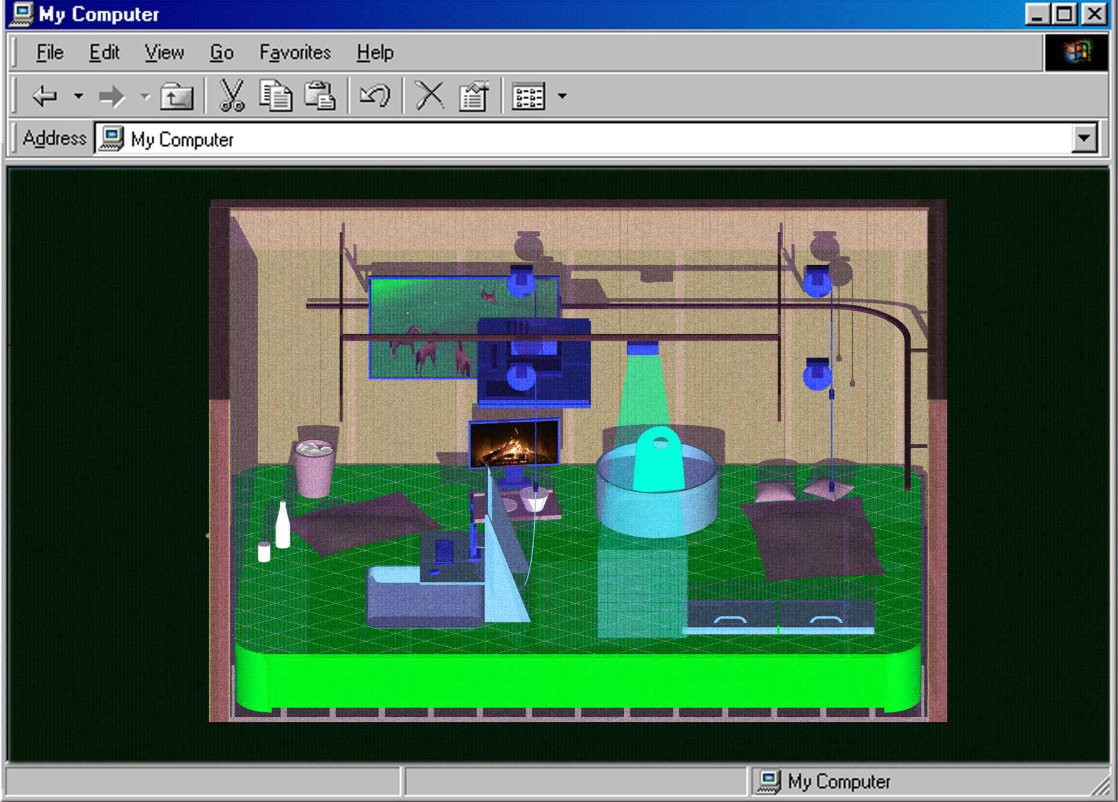Open the View menu
The image size is (1118, 802).
pyautogui.click(x=164, y=53)
